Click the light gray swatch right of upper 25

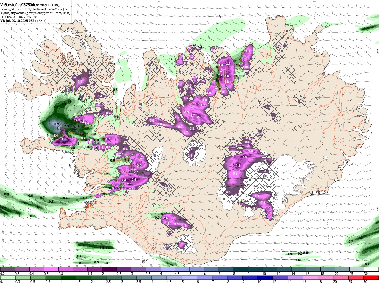[x=356, y=270]
